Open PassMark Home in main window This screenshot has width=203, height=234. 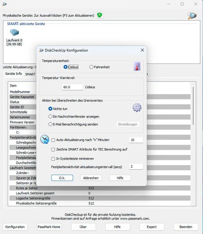[x=49, y=227]
